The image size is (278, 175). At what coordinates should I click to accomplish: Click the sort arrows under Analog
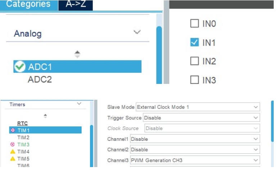point(77,54)
